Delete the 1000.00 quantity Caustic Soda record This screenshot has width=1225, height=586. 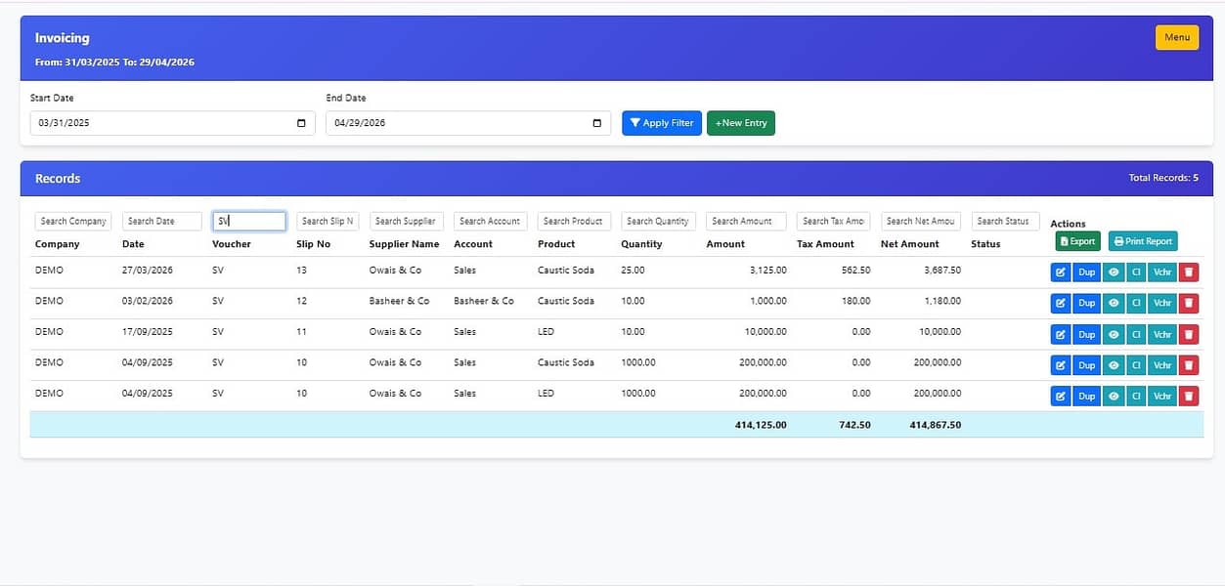(1188, 365)
